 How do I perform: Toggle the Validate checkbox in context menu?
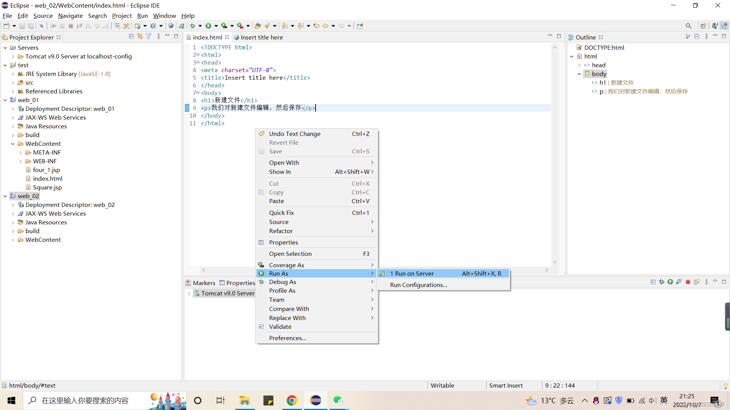pos(261,326)
